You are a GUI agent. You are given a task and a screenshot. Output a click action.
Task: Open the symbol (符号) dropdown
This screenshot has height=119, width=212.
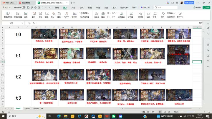pos(155,15)
